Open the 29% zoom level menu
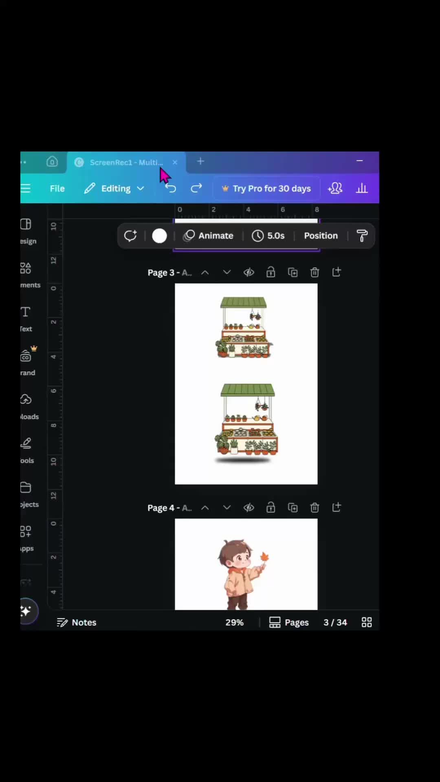Image resolution: width=440 pixels, height=782 pixels. pos(234,622)
